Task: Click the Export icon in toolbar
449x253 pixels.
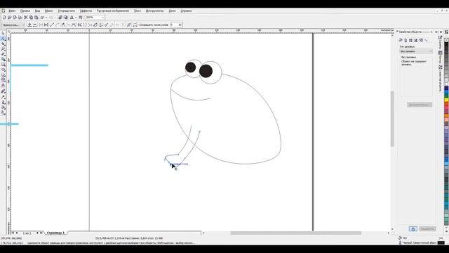Action: click(65, 18)
